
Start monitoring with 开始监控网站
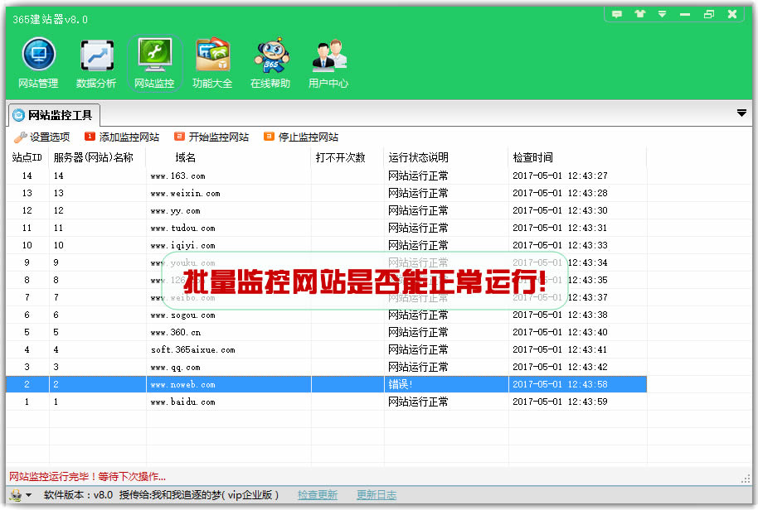(x=211, y=137)
